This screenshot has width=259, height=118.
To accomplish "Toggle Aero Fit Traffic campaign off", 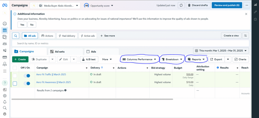I will coord(27,76).
